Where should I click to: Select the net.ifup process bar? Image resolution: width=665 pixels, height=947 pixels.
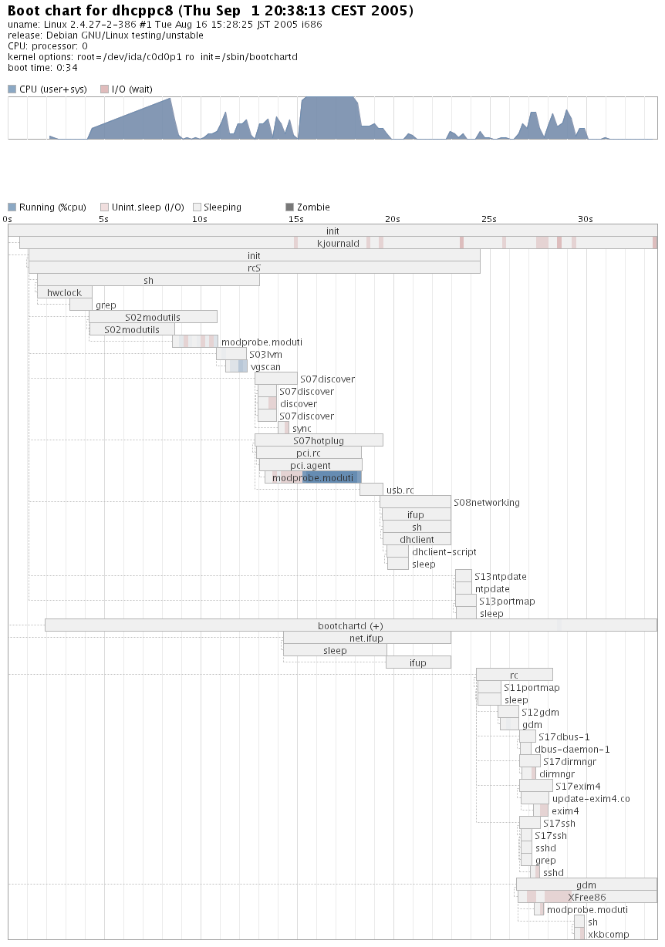(366, 638)
